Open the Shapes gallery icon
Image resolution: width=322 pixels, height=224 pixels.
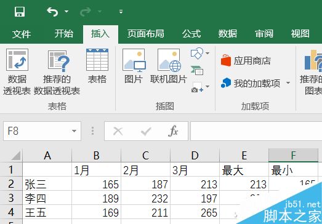tap(197, 54)
